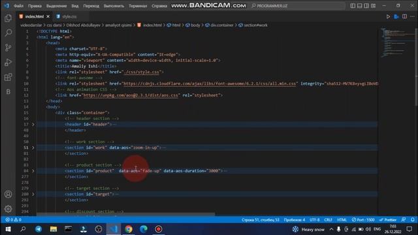This screenshot has width=418, height=235.
Task: Click Port: 5500 Live Server status
Action: pos(363,220)
